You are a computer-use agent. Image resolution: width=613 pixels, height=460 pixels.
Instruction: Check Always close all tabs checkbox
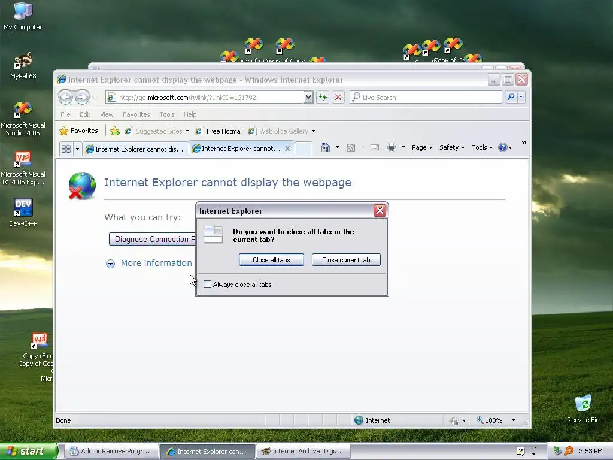pos(208,285)
